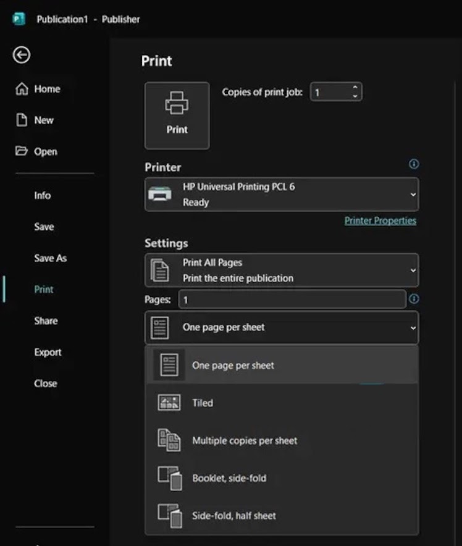Click the printer icon on the Print button
The height and width of the screenshot is (546, 462).
177,103
